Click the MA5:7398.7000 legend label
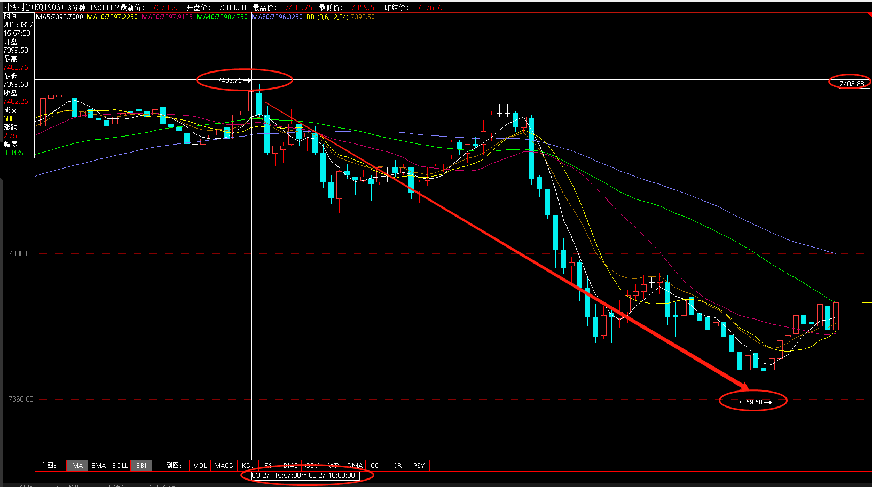872x487 pixels. click(59, 17)
